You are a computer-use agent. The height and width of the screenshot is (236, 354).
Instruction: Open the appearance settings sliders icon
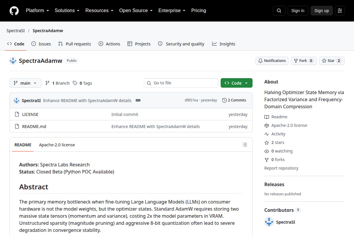pyautogui.click(x=340, y=11)
